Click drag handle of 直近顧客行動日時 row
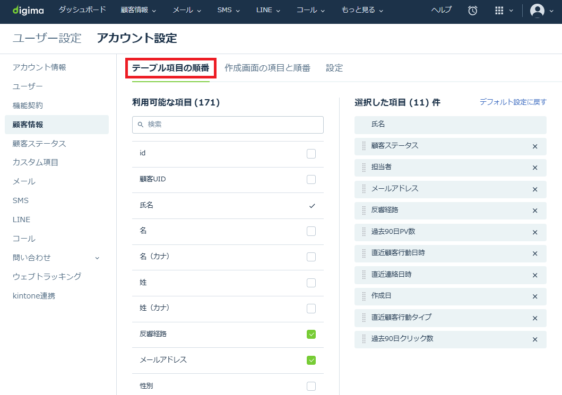Screen dimensions: 562x395 [364, 253]
